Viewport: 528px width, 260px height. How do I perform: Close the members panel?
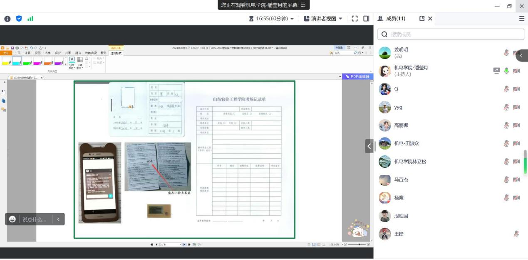[x=430, y=19]
